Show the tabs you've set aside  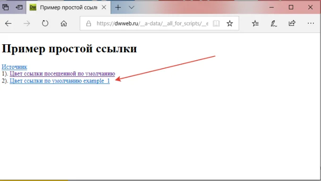6,8
